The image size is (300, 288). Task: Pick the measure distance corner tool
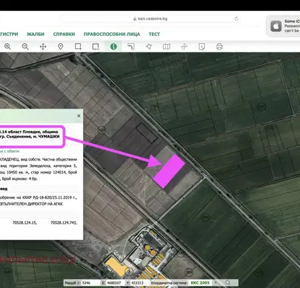[x=131, y=47]
